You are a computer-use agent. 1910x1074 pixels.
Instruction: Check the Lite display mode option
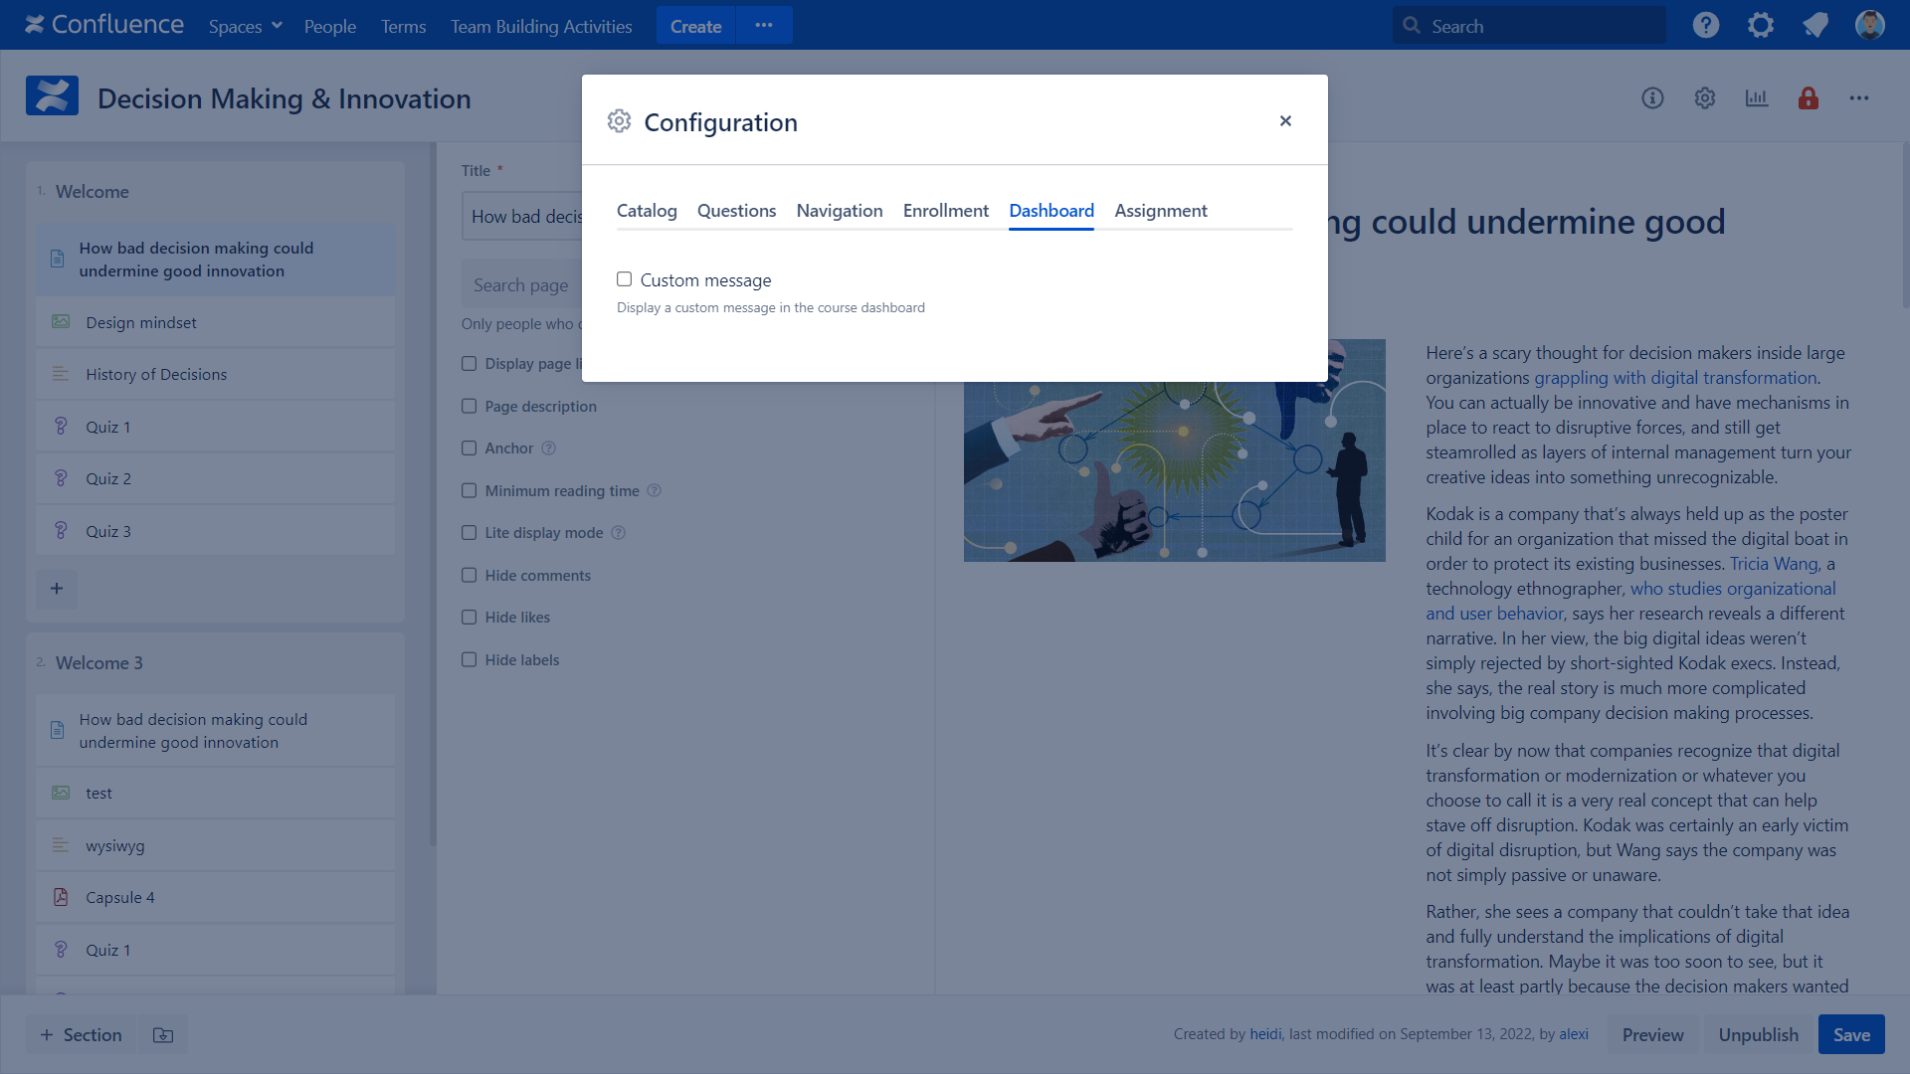(470, 533)
